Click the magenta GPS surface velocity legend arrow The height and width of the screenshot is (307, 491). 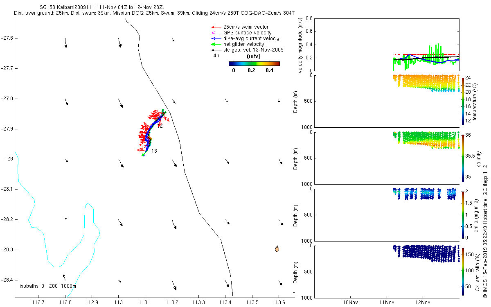pos(216,33)
